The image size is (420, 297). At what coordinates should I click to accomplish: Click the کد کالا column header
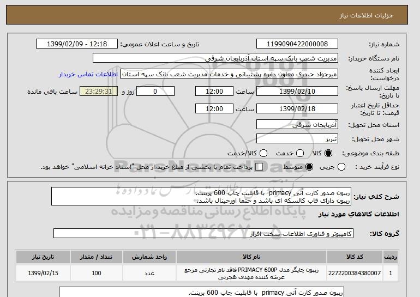[355, 257]
